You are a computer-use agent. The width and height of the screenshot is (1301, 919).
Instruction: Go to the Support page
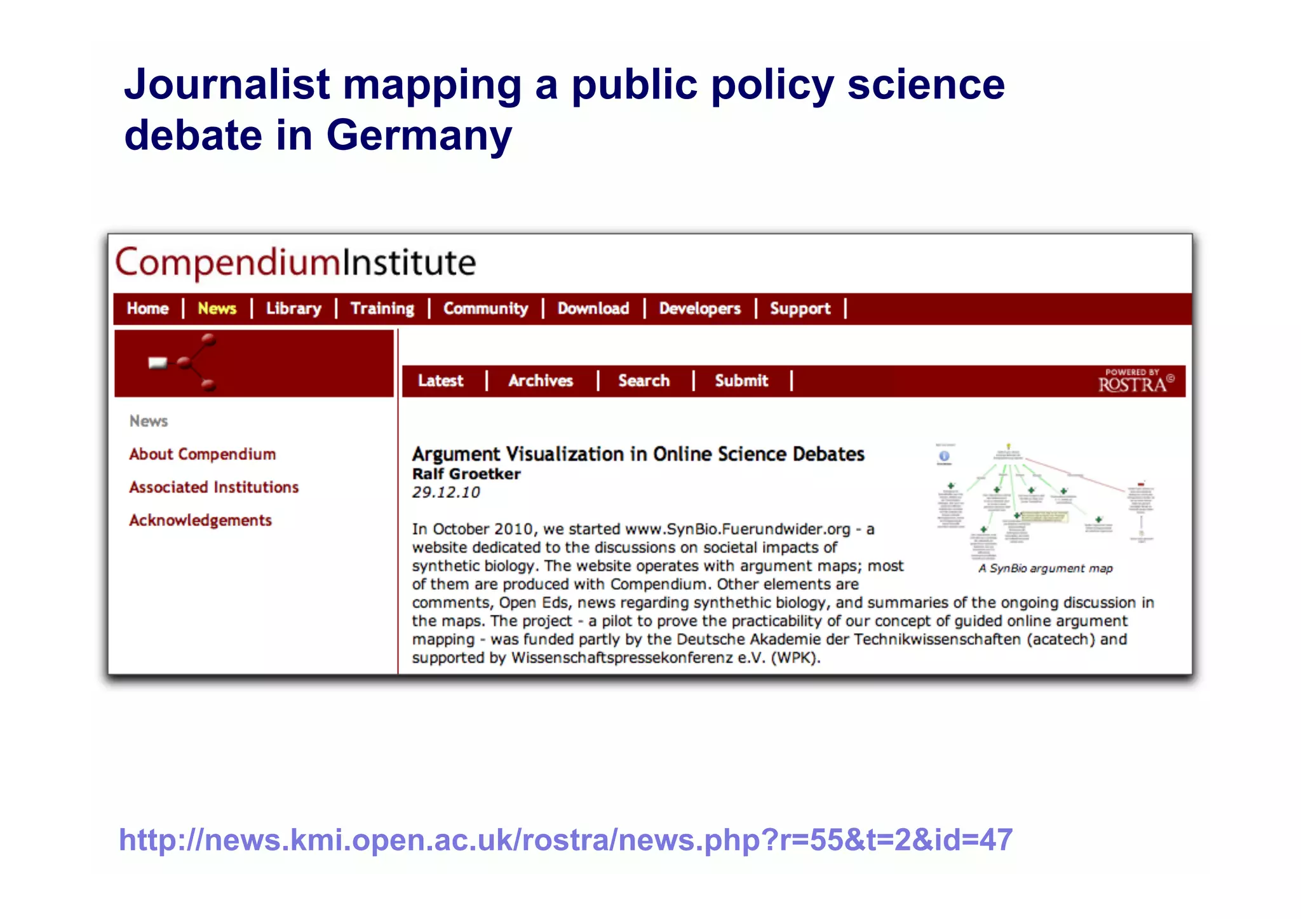tap(800, 309)
